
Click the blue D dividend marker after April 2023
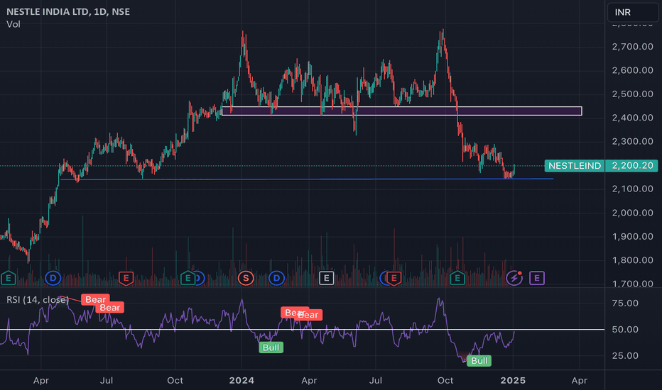pos(53,278)
